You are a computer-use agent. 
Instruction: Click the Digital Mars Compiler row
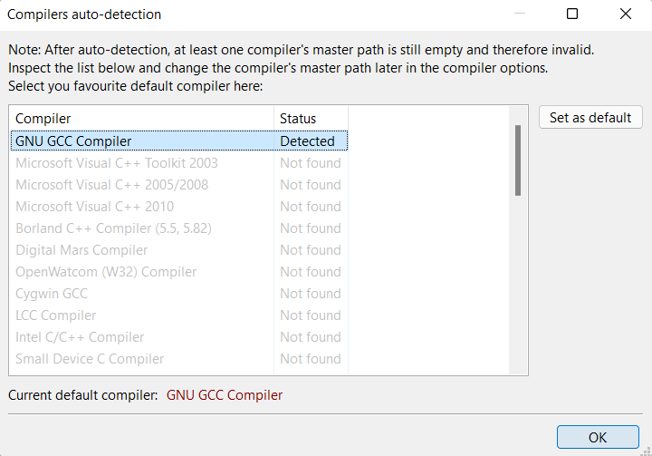click(x=81, y=250)
